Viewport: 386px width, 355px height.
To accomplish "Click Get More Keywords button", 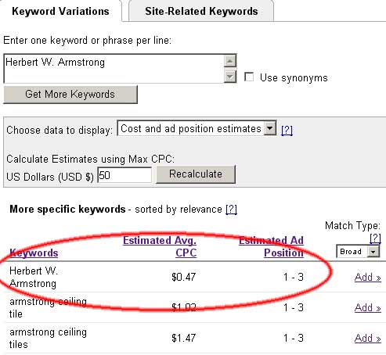I will [x=70, y=95].
